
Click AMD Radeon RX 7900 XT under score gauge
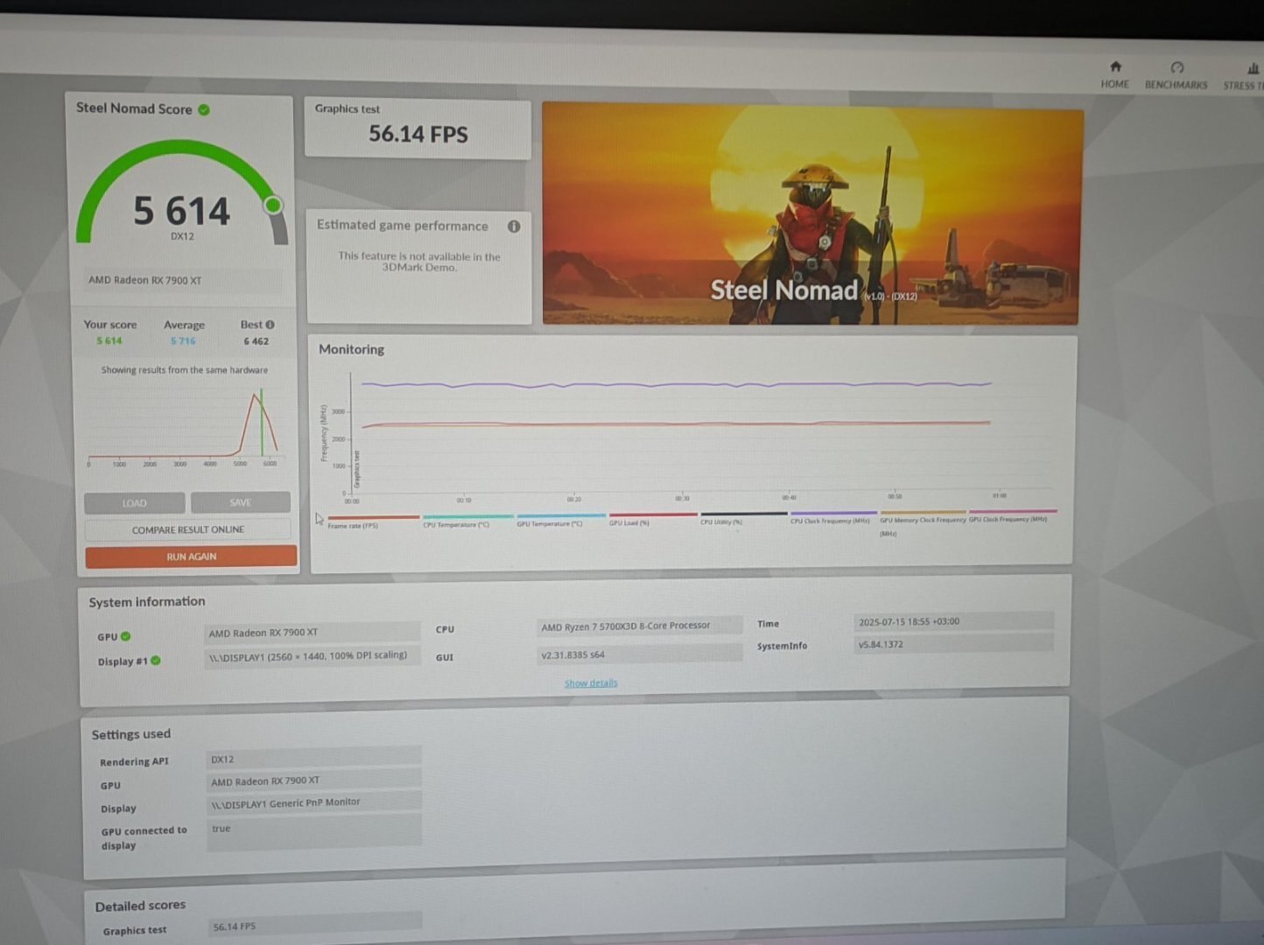(x=145, y=280)
